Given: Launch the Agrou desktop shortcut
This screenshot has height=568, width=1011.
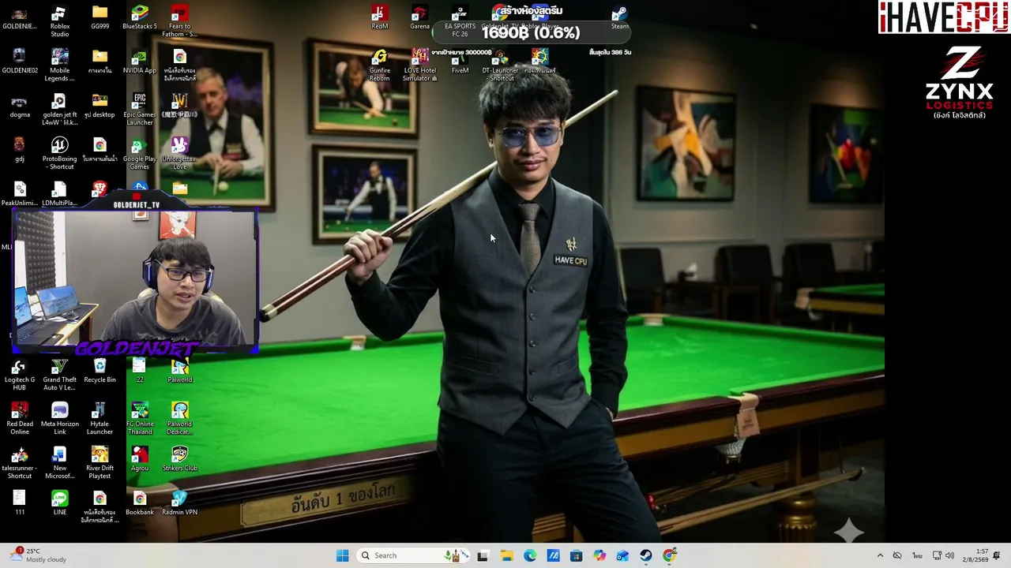Looking at the screenshot, I should tap(140, 459).
